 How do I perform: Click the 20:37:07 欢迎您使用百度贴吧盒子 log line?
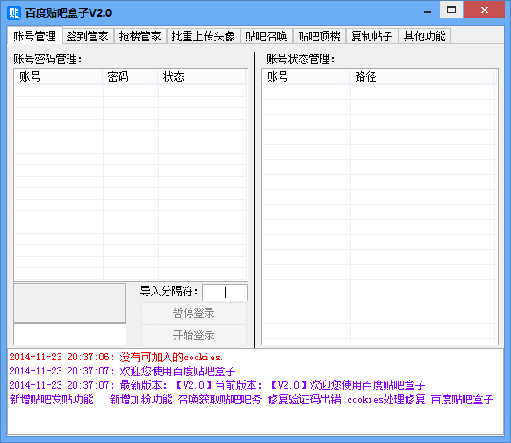click(122, 371)
